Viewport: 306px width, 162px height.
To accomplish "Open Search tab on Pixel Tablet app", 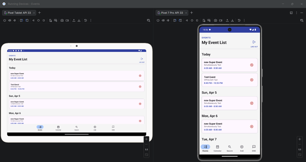I will pos(77,128).
